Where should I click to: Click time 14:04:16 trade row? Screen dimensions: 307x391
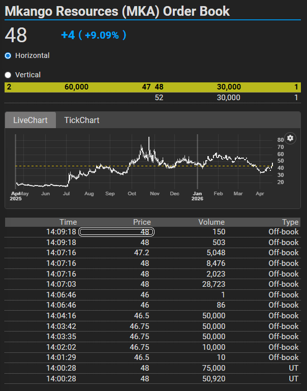61,316
